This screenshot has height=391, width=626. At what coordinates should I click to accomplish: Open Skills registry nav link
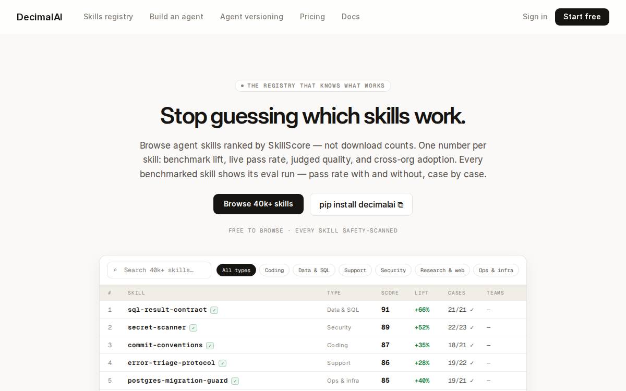coord(108,17)
